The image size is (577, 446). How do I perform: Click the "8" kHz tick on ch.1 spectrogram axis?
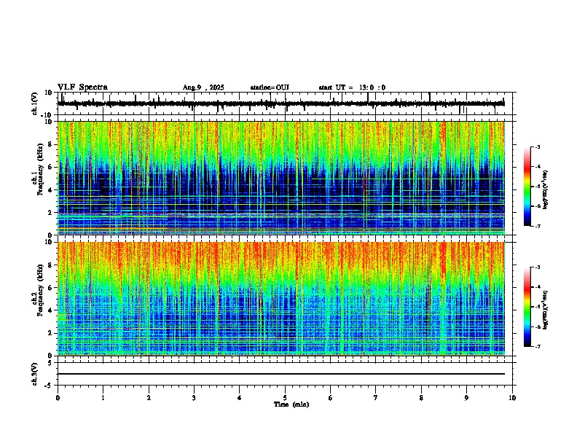[51, 144]
